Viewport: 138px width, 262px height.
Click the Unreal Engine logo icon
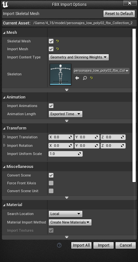click(5, 4)
